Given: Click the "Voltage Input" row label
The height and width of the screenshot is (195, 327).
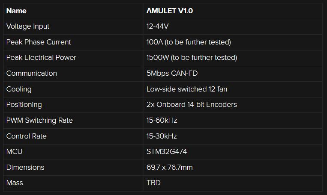Looking at the screenshot, I should [x=28, y=27].
